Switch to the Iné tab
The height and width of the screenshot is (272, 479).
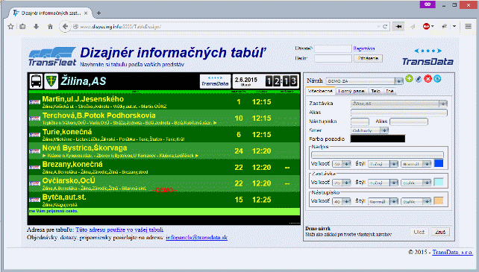[x=389, y=91]
